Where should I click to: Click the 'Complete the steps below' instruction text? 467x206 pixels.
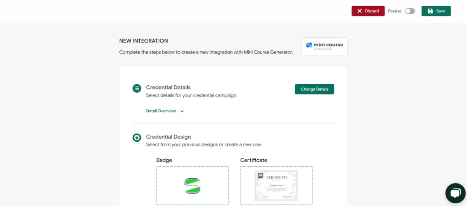206,52
